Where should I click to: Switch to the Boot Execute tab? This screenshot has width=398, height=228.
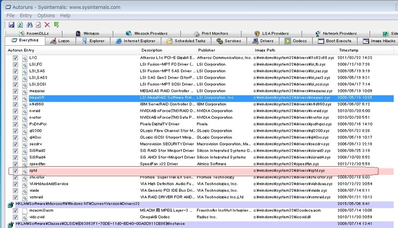point(335,41)
